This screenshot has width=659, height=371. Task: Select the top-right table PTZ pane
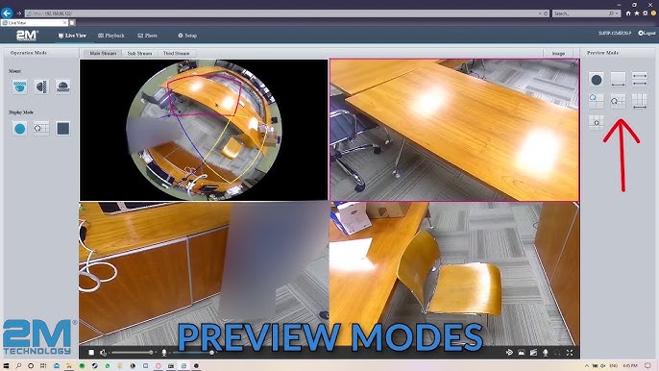(x=454, y=130)
